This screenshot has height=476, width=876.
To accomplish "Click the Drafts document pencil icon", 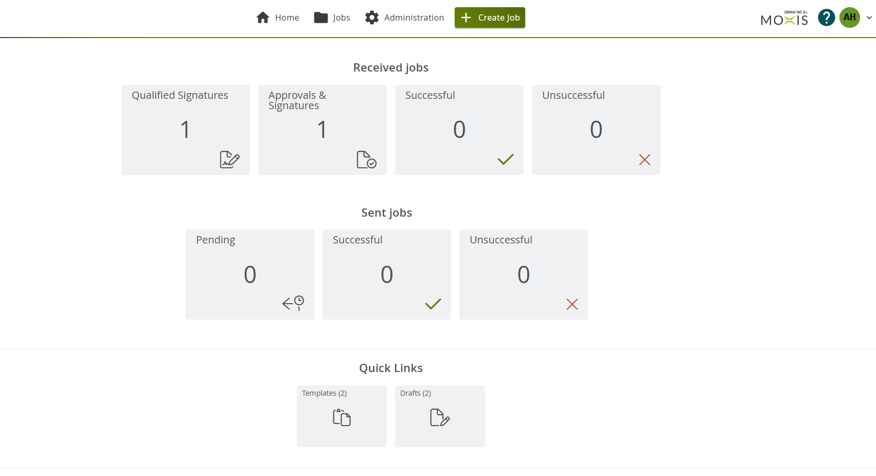I will [440, 417].
